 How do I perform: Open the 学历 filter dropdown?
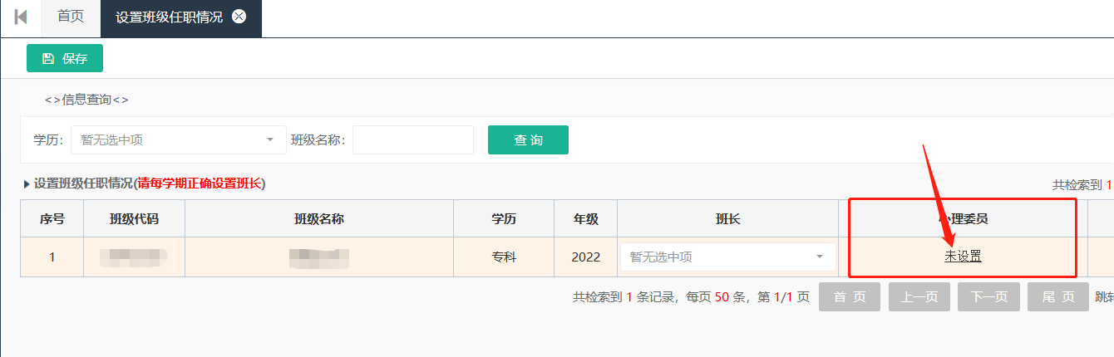[x=179, y=140]
